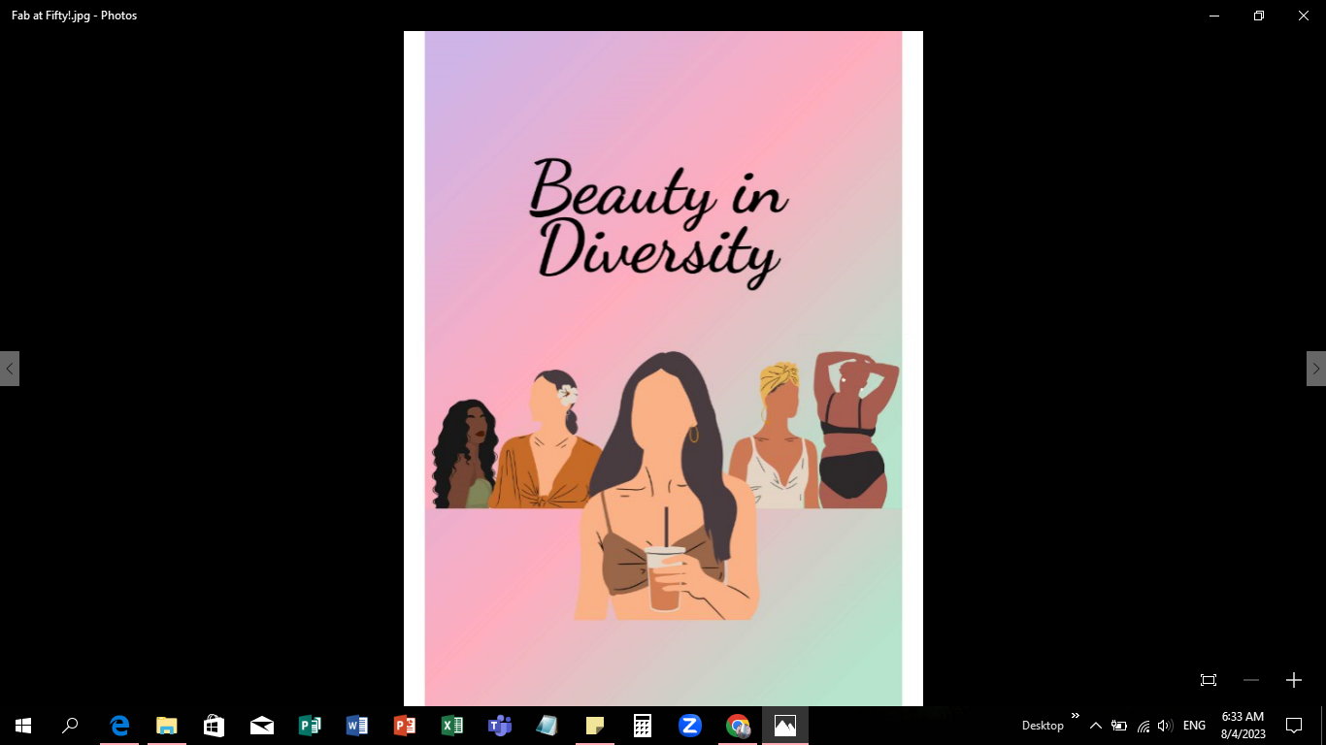Image resolution: width=1326 pixels, height=745 pixels.
Task: Switch to Google Chrome on the taskbar
Action: [738, 725]
